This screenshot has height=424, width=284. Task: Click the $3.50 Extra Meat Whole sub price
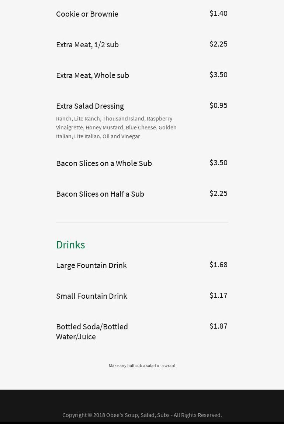[x=218, y=75]
